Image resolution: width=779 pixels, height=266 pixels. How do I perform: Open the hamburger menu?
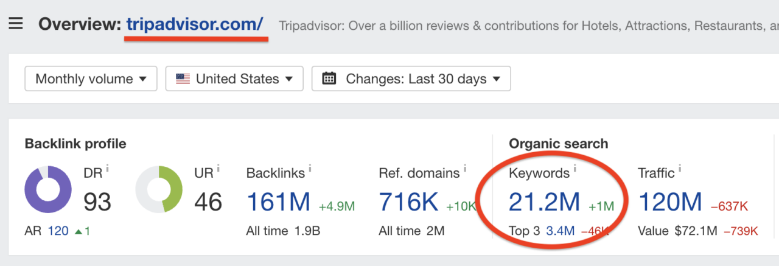point(16,24)
